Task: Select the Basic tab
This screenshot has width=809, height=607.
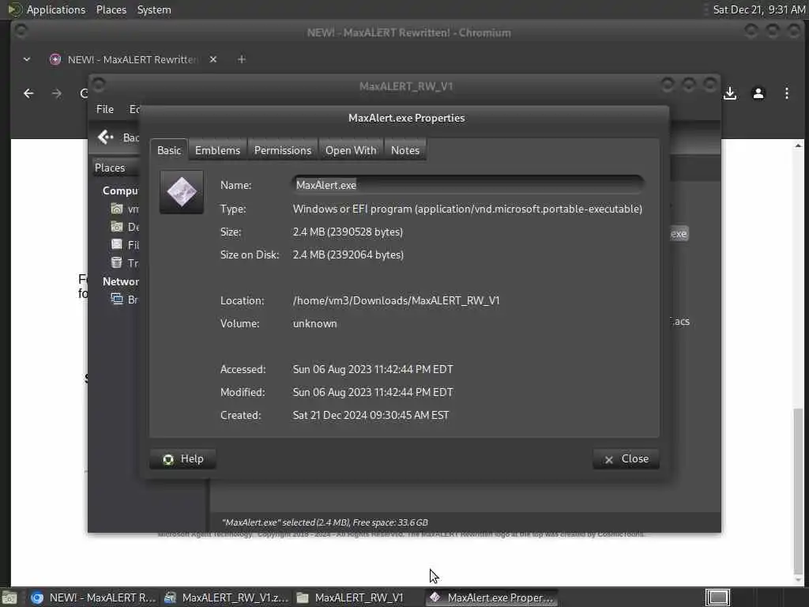Action: coord(169,150)
